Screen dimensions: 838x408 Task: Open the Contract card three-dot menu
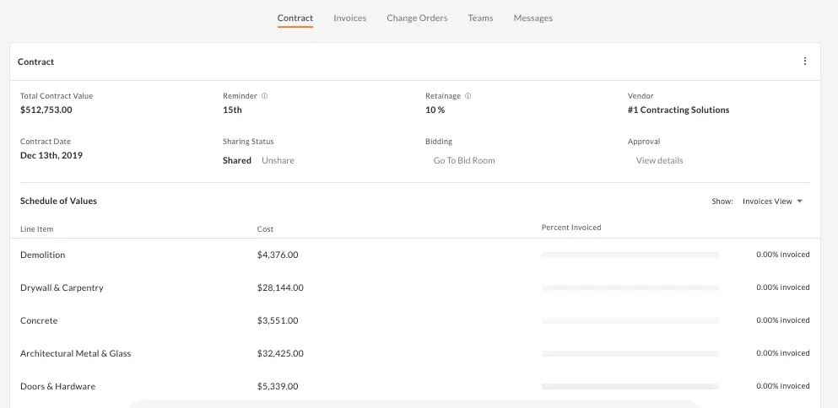click(x=805, y=61)
